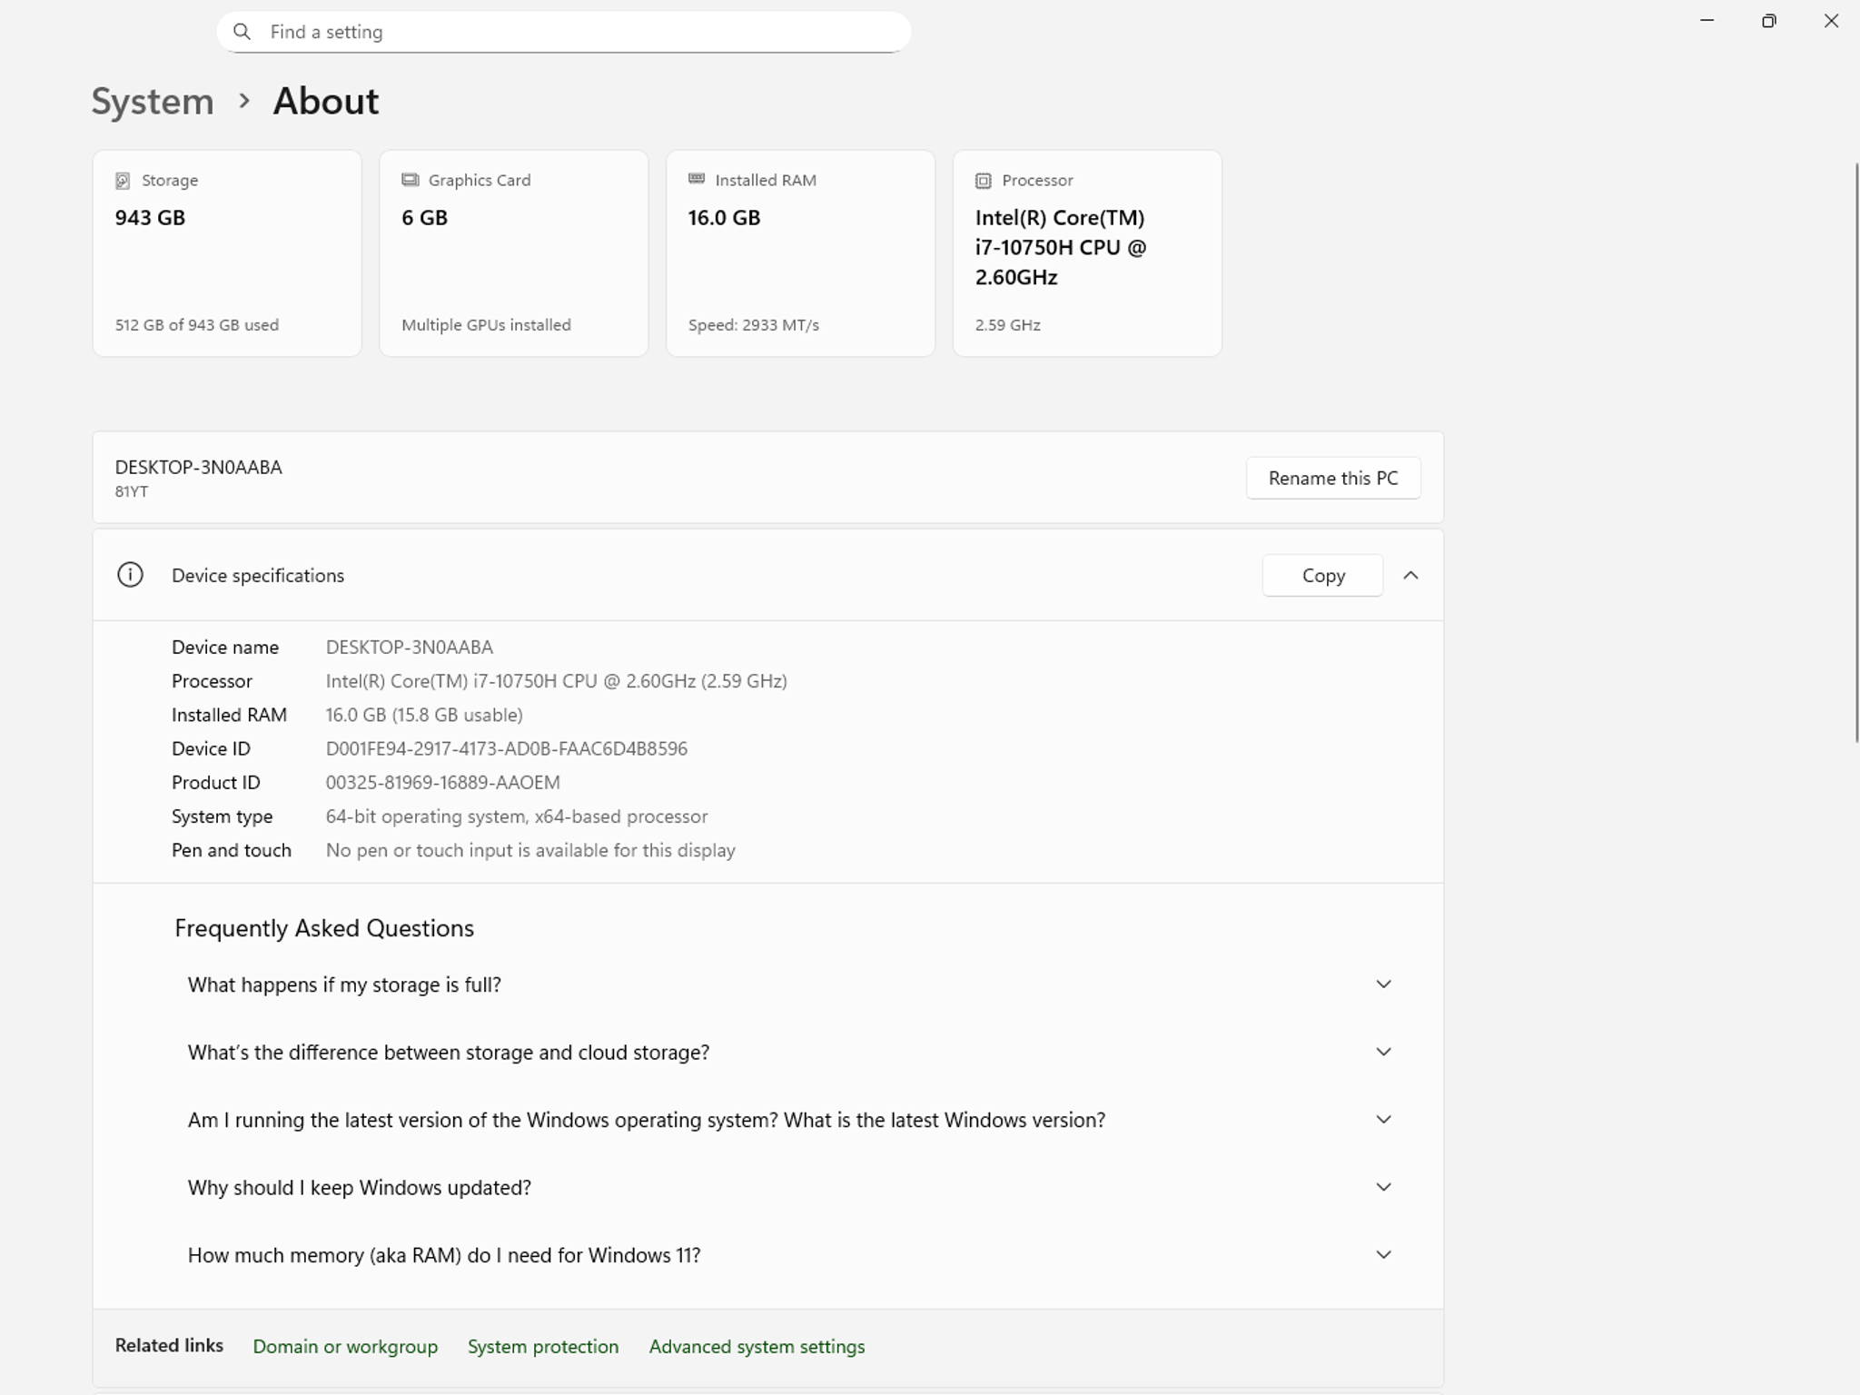1860x1395 pixels.
Task: Go back to System in breadcrumb
Action: (x=153, y=101)
